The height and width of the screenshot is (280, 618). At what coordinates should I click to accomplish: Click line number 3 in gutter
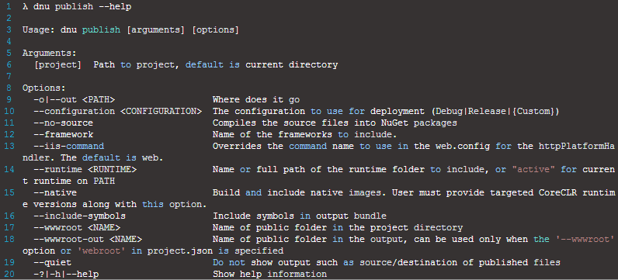[9, 30]
